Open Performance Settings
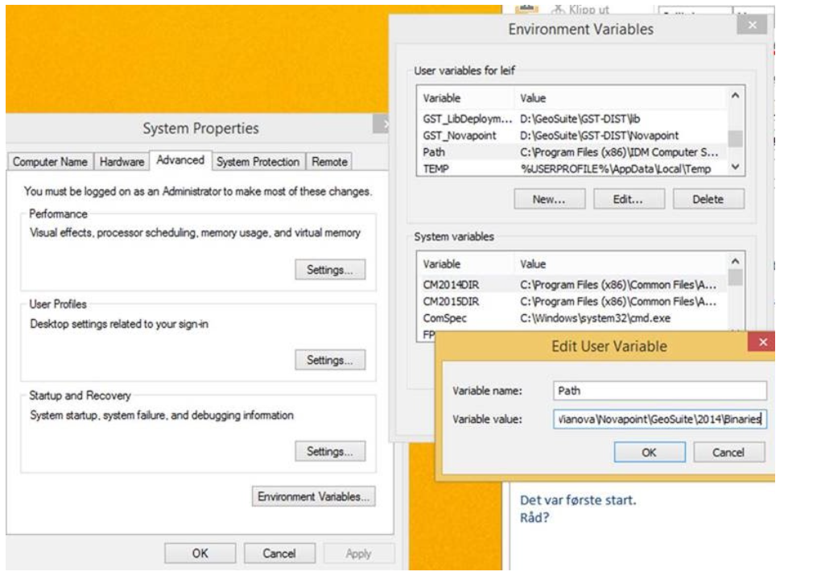Screen dimensions: 817x580 pos(330,270)
